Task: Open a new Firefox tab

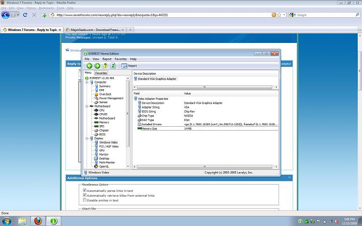Action: point(130,30)
